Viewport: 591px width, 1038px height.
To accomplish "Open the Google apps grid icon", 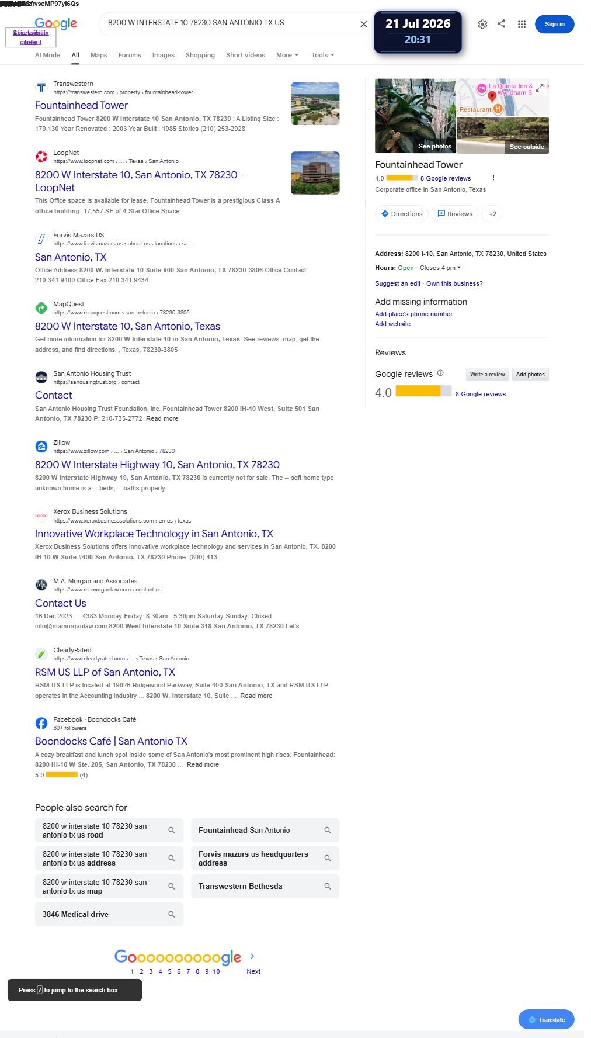I will (522, 24).
